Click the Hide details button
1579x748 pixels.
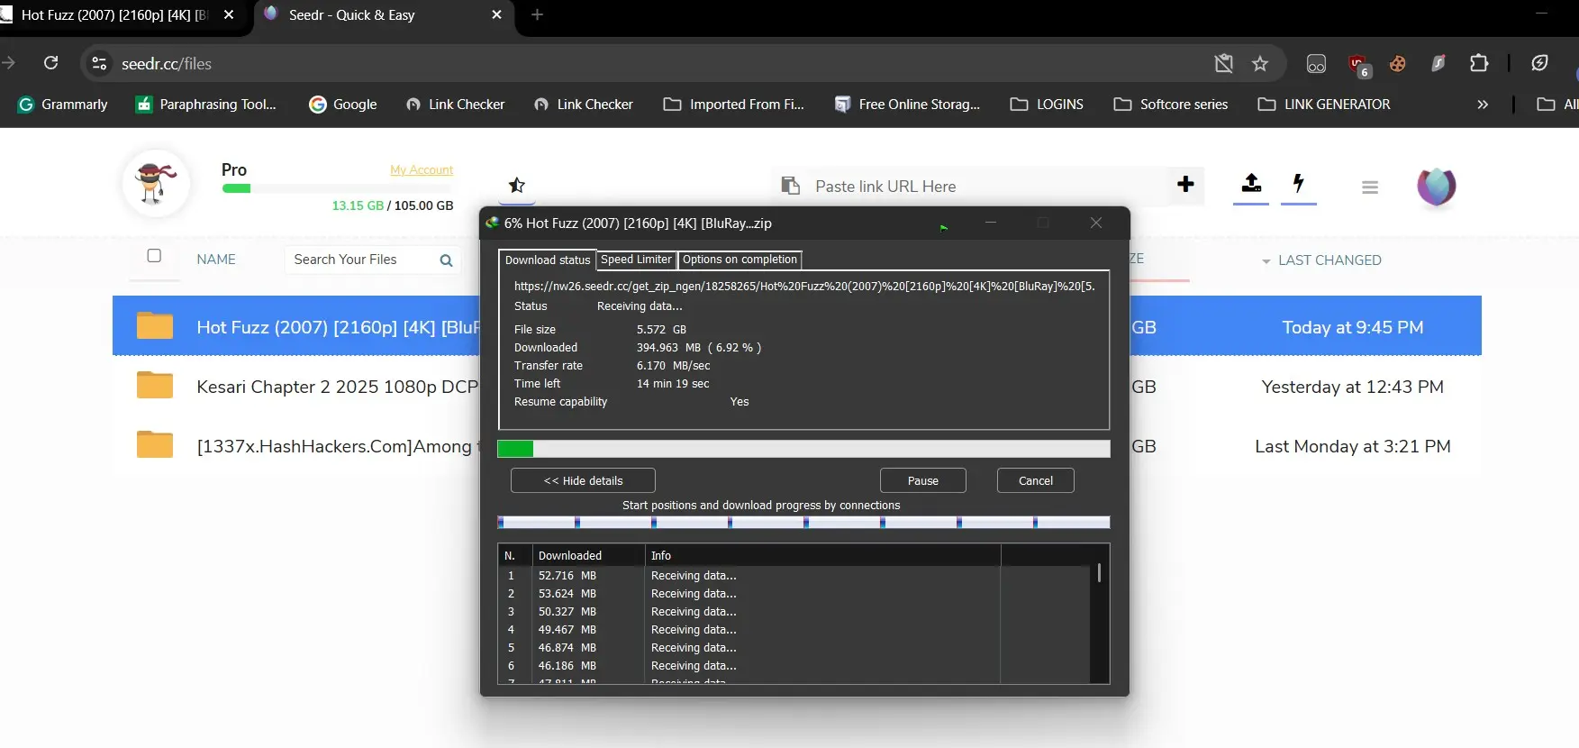click(583, 480)
